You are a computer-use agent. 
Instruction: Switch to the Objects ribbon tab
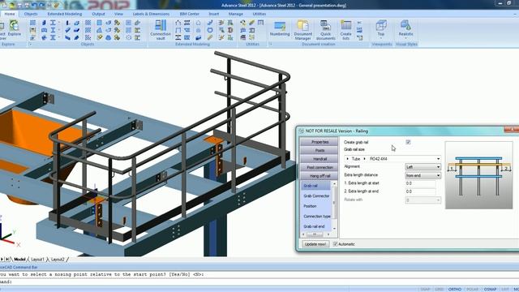[31, 14]
